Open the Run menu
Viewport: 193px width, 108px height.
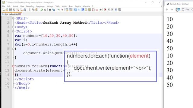[x=71, y=6]
